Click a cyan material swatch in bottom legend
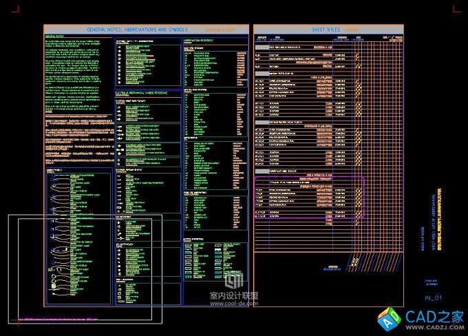 coord(217,255)
